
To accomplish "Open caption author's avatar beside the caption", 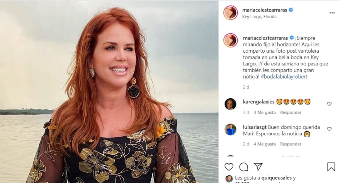I will [230, 40].
